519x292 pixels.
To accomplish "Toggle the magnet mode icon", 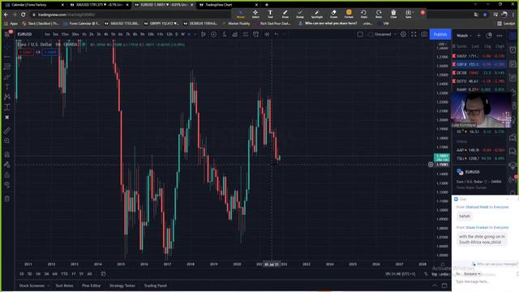I will tap(7, 154).
